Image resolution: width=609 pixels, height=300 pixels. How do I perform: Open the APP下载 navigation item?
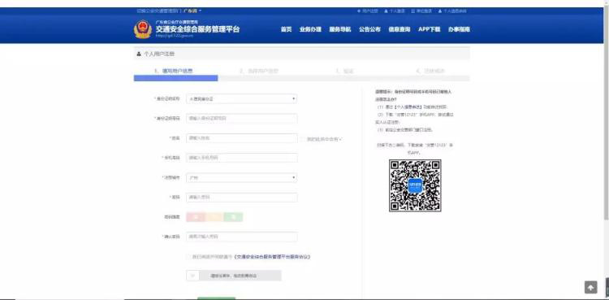[x=430, y=29]
